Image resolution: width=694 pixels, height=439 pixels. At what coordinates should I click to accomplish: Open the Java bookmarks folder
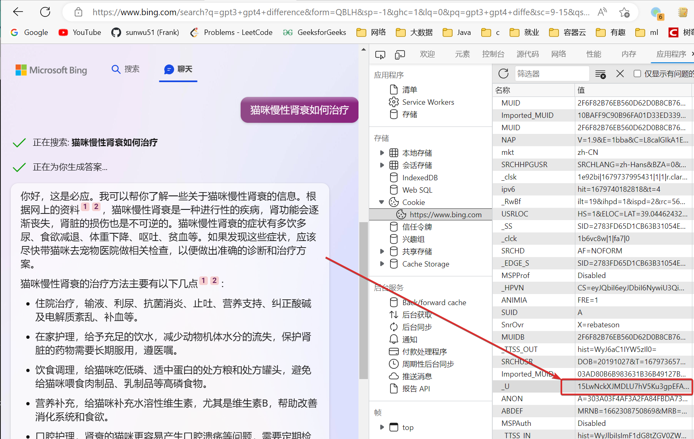click(457, 32)
